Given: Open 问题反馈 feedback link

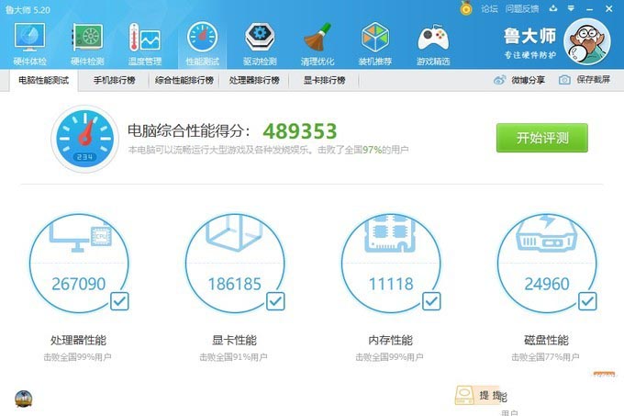Looking at the screenshot, I should point(522,9).
